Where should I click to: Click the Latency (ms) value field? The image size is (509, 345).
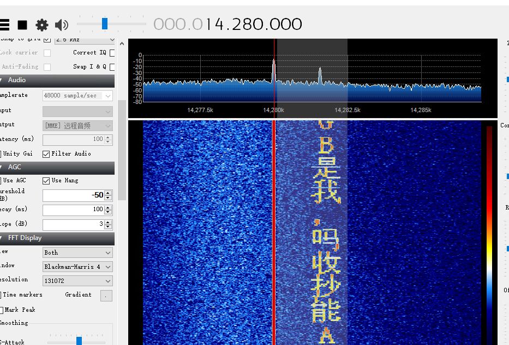(74, 140)
